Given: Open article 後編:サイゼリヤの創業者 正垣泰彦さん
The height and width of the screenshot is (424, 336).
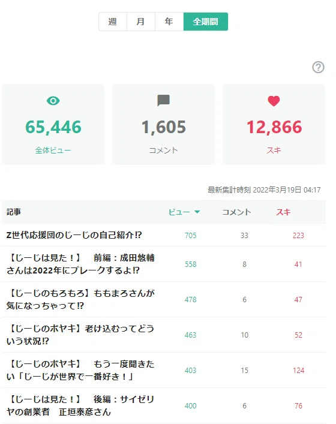Looking at the screenshot, I should (80, 405).
